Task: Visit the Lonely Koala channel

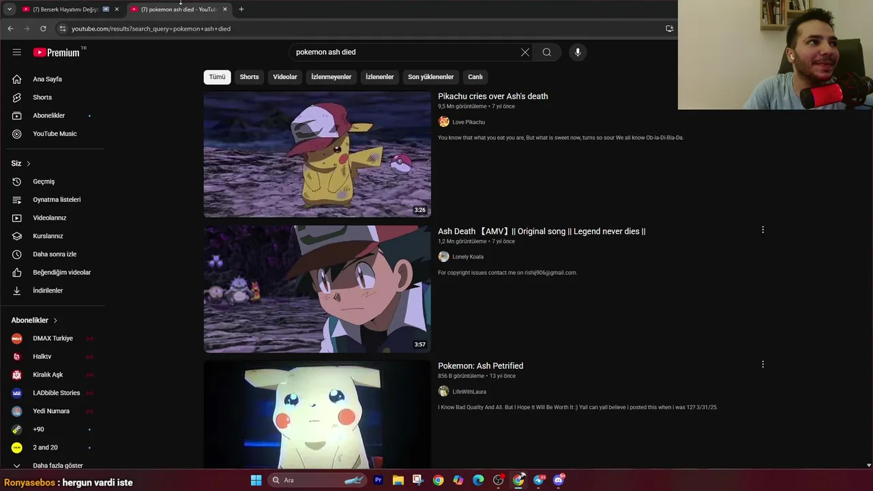Action: (x=468, y=257)
